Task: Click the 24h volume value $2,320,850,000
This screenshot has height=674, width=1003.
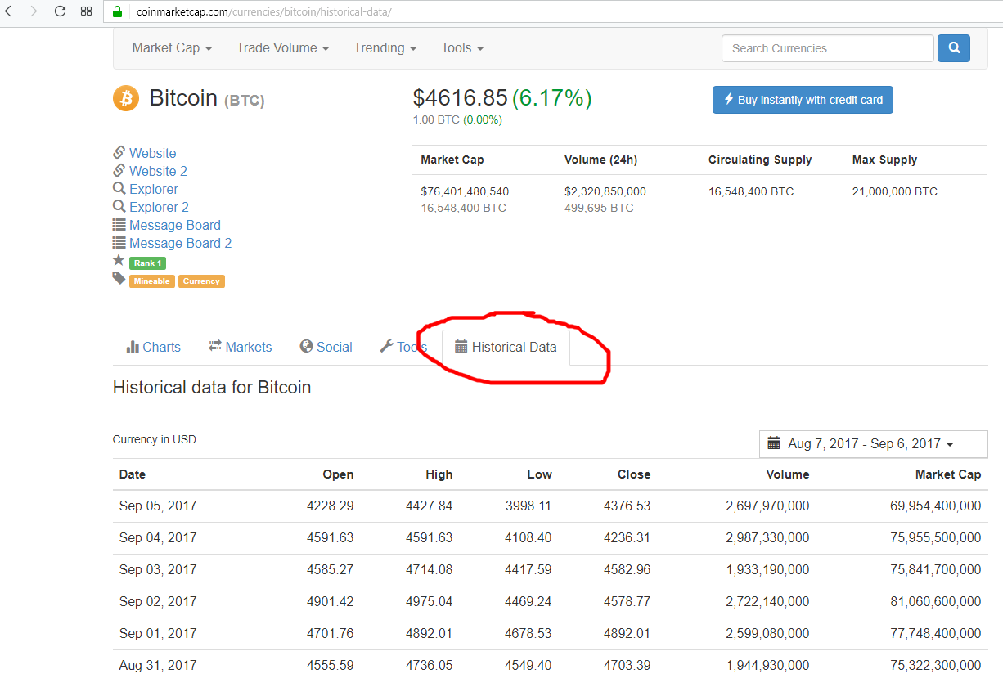Action: [x=605, y=191]
